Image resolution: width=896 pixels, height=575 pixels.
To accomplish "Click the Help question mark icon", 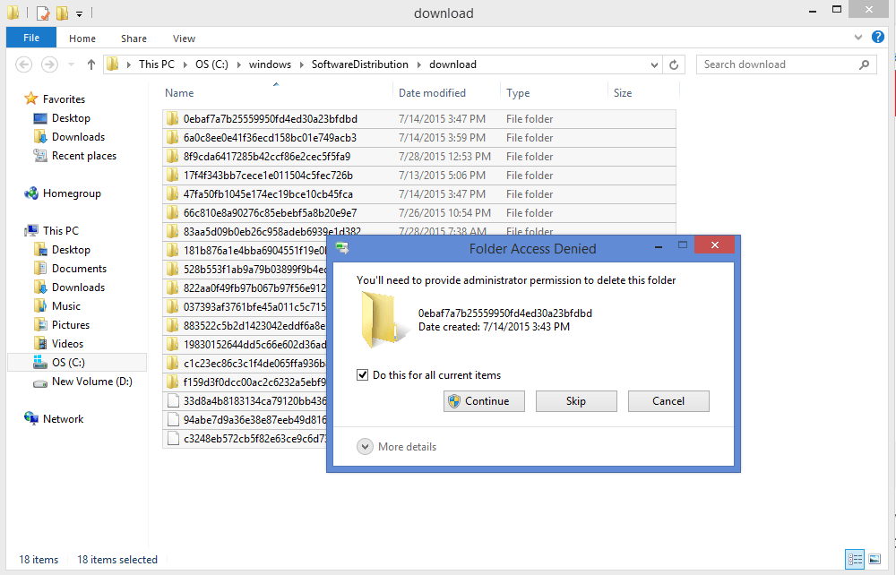I will coord(878,38).
